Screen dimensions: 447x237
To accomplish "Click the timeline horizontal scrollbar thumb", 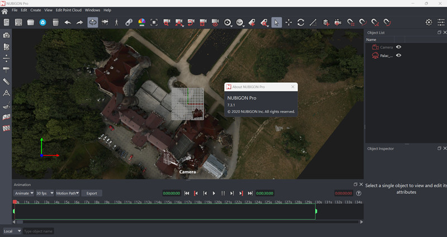I will pyautogui.click(x=20, y=222).
